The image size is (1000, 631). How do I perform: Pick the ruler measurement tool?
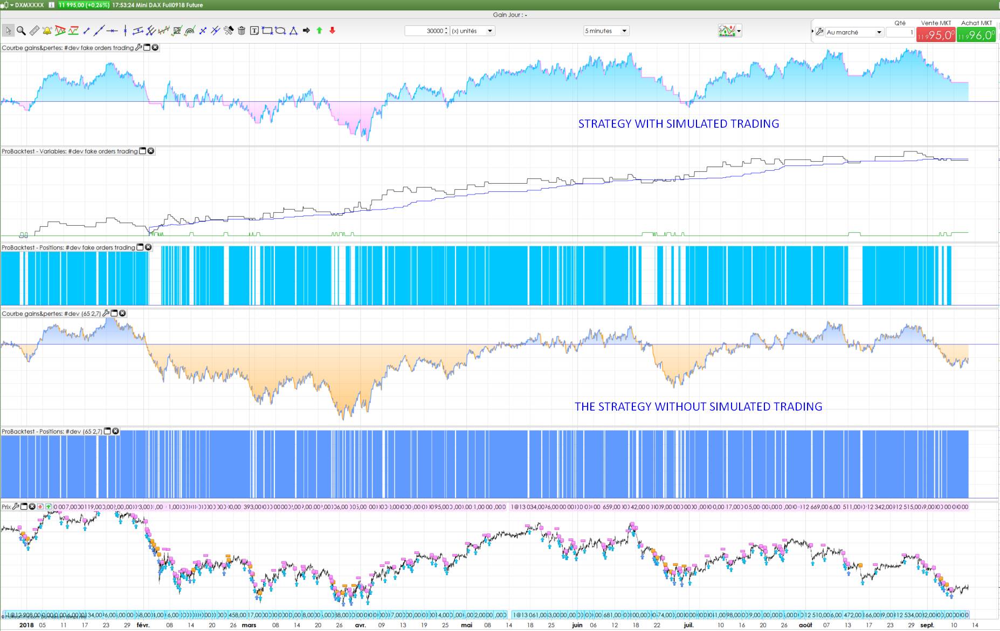click(x=34, y=31)
